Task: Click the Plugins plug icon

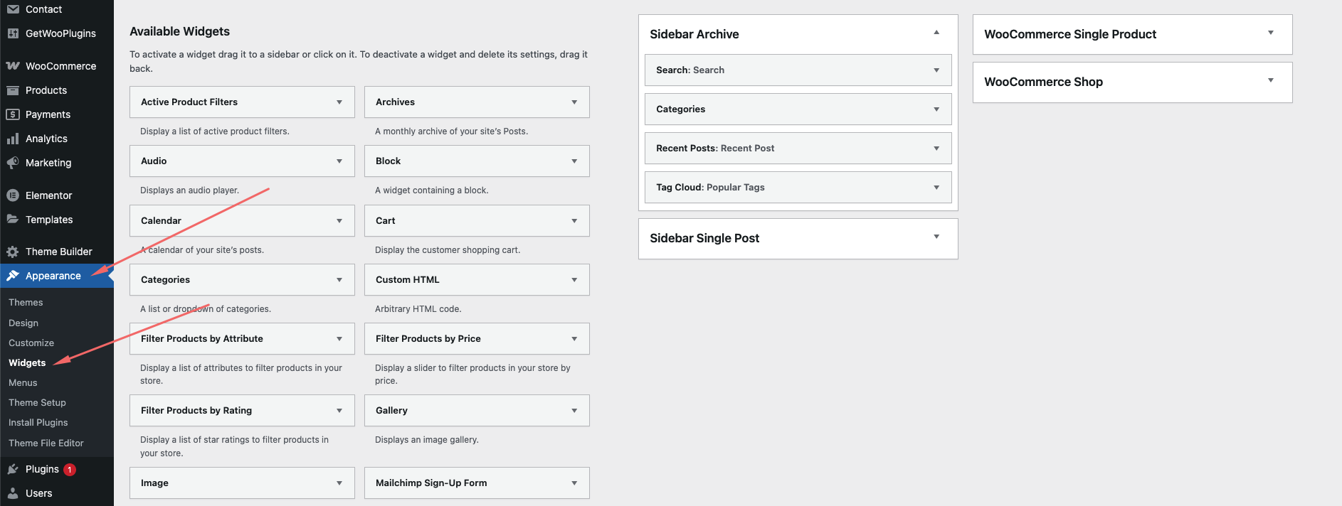Action: click(13, 469)
